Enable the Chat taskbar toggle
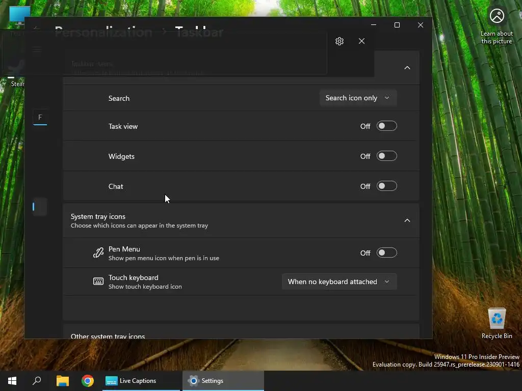 (386, 186)
